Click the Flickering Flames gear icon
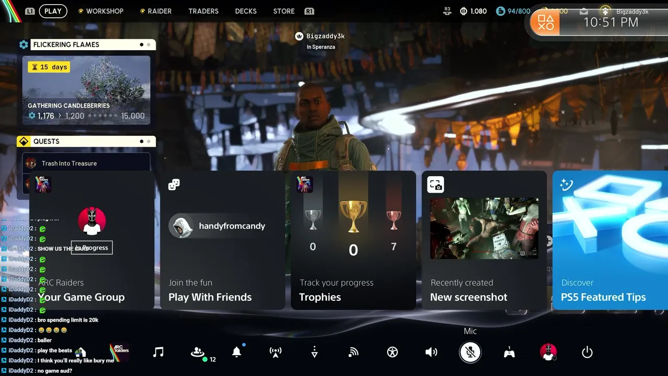Image resolution: width=668 pixels, height=376 pixels. click(23, 44)
